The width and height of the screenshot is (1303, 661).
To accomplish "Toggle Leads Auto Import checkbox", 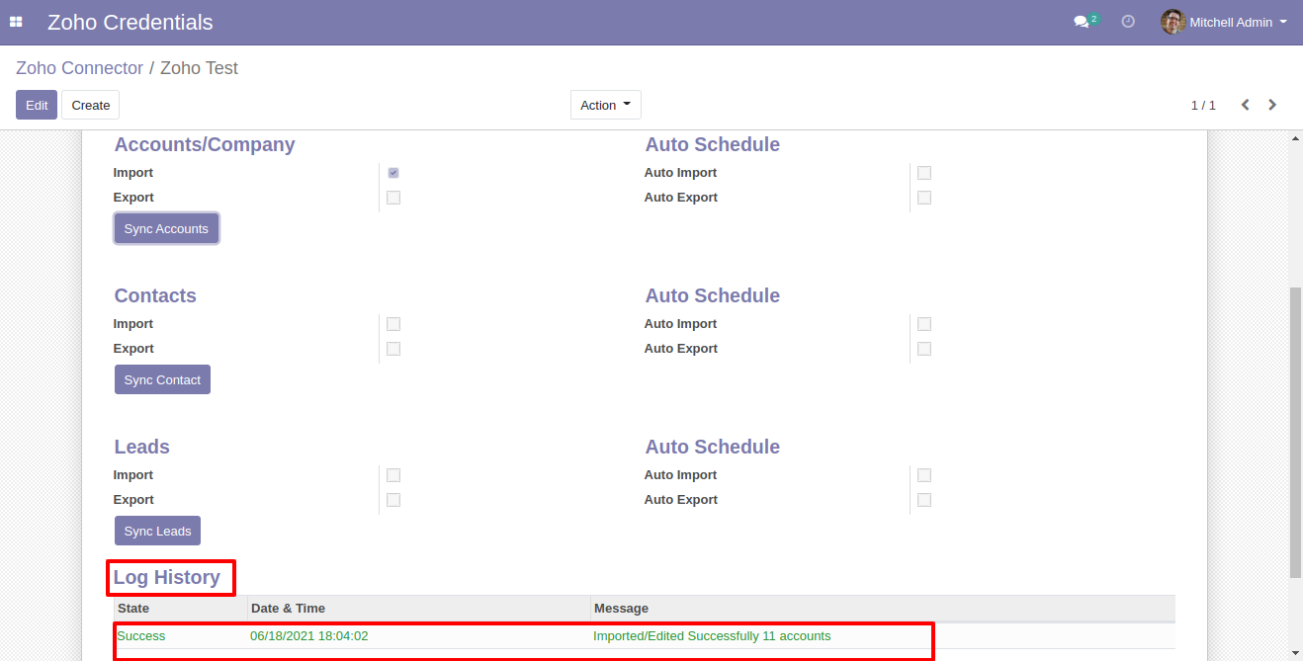I will click(x=924, y=475).
